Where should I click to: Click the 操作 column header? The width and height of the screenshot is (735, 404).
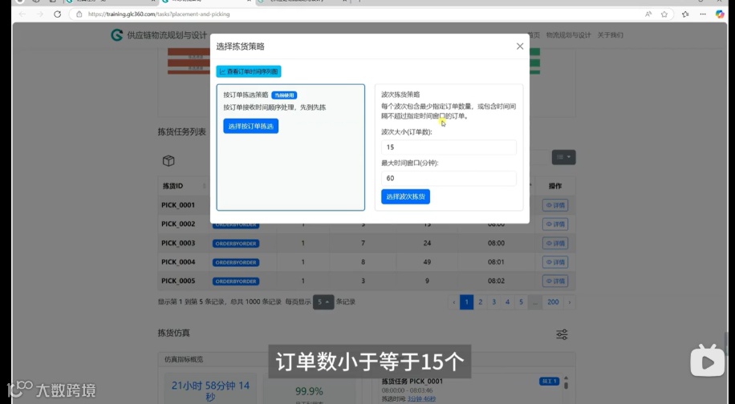(x=555, y=186)
